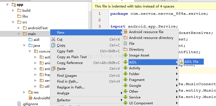Click the Image Asset android icon
This screenshot has width=216, height=106.
[x=125, y=55]
